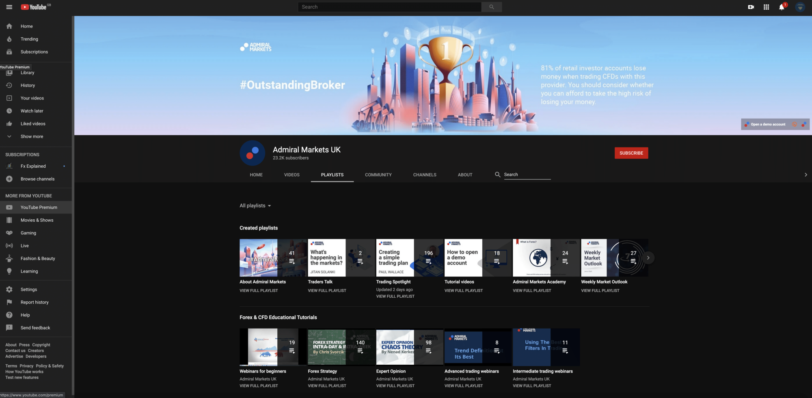Click the Admiral Markets UK channel avatar
812x398 pixels.
coord(252,153)
